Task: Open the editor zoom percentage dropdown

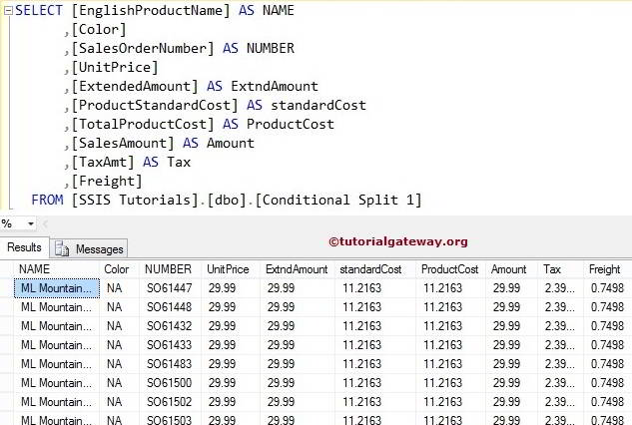Action: 29,223
